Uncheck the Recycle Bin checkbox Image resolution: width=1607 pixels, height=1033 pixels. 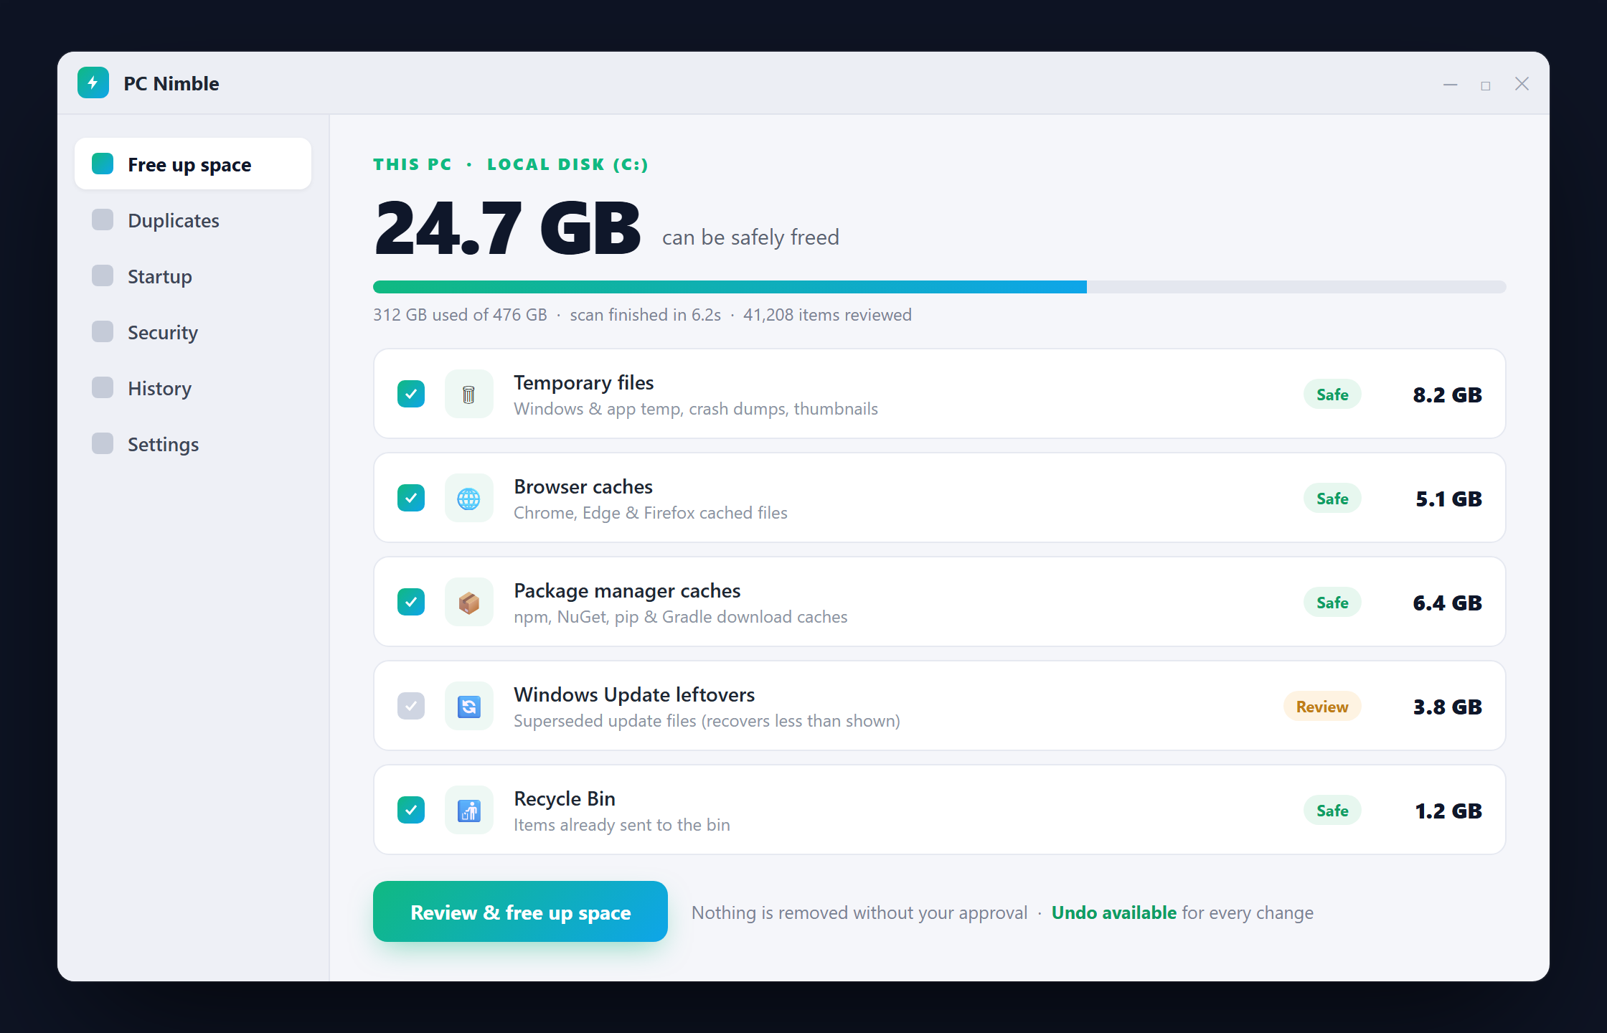tap(411, 810)
